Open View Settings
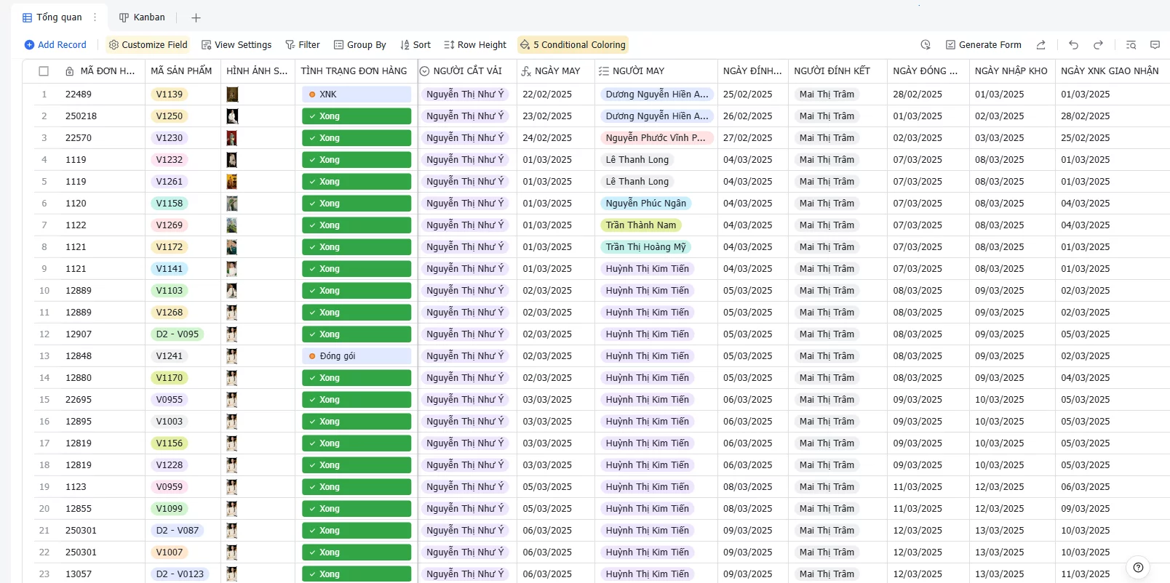This screenshot has height=583, width=1170. coord(236,45)
